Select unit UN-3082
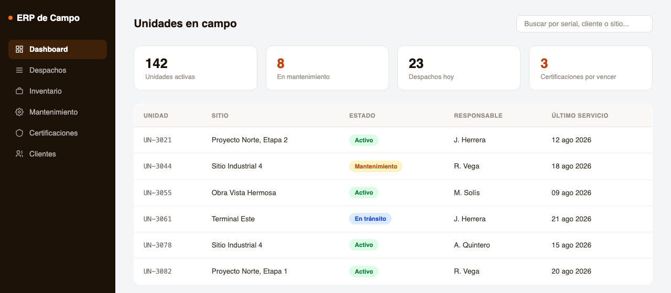Screen dimensions: 671x293 (158, 271)
